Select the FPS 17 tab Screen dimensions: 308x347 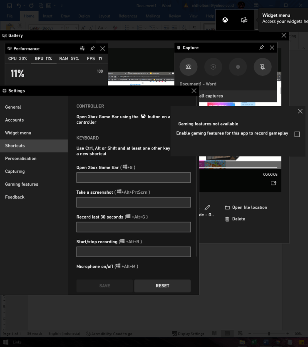[94, 59]
